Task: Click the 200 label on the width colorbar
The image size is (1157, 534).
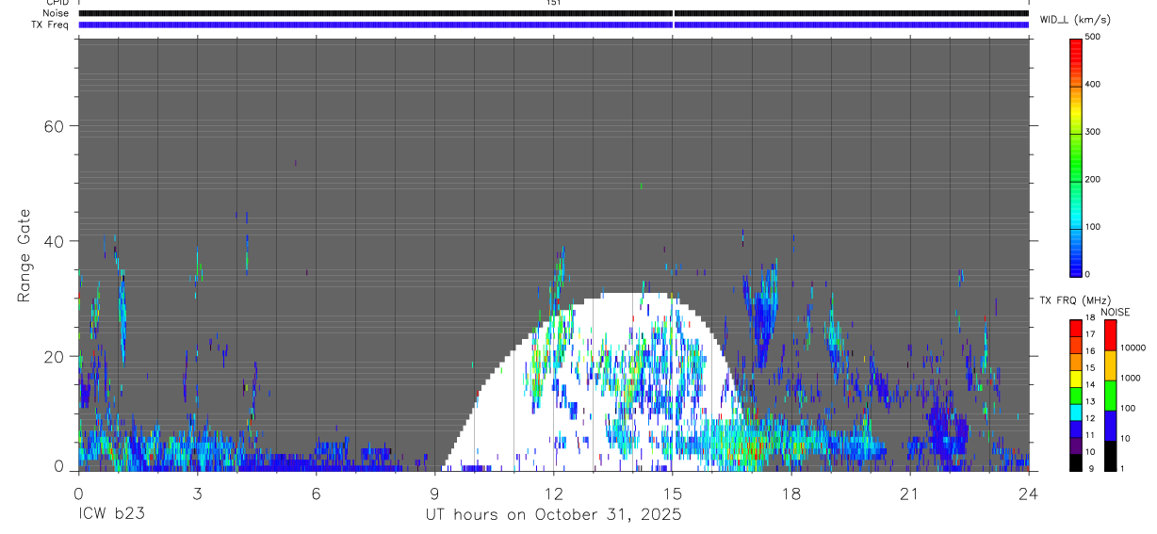Action: point(1093,179)
